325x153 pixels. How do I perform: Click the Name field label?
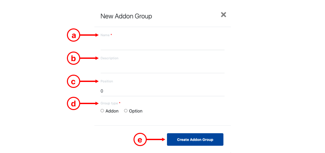coord(105,35)
